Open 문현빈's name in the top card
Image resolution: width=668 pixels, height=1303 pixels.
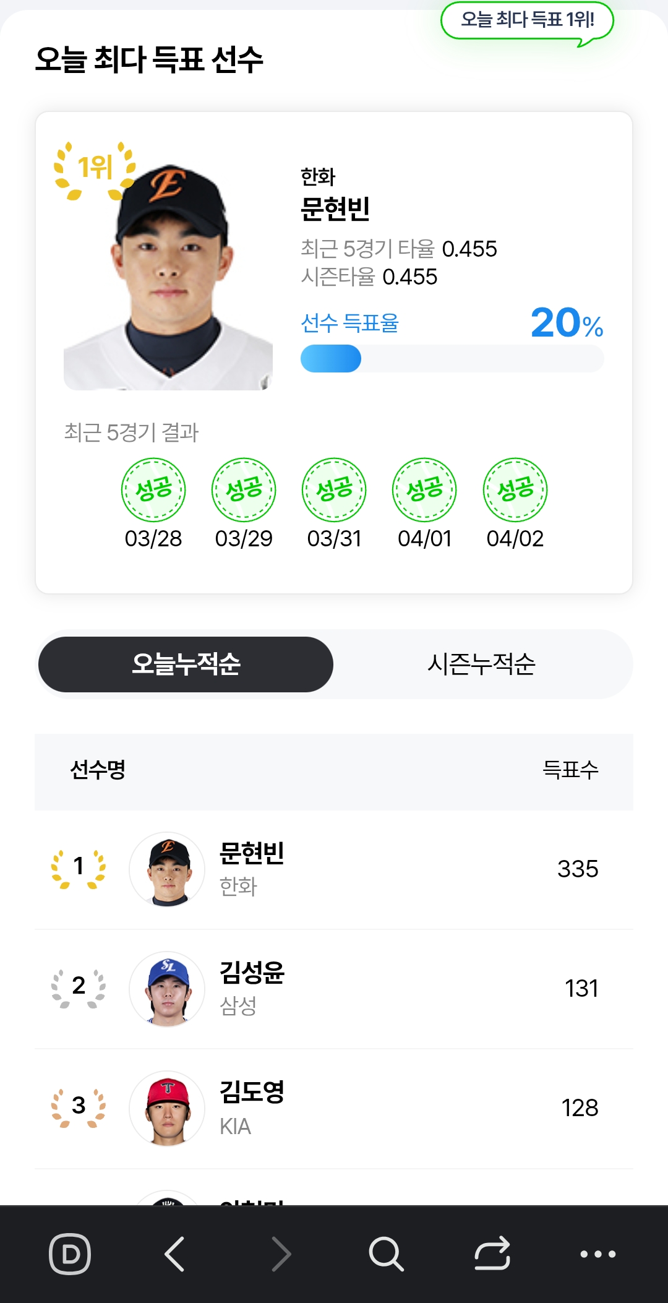(335, 209)
